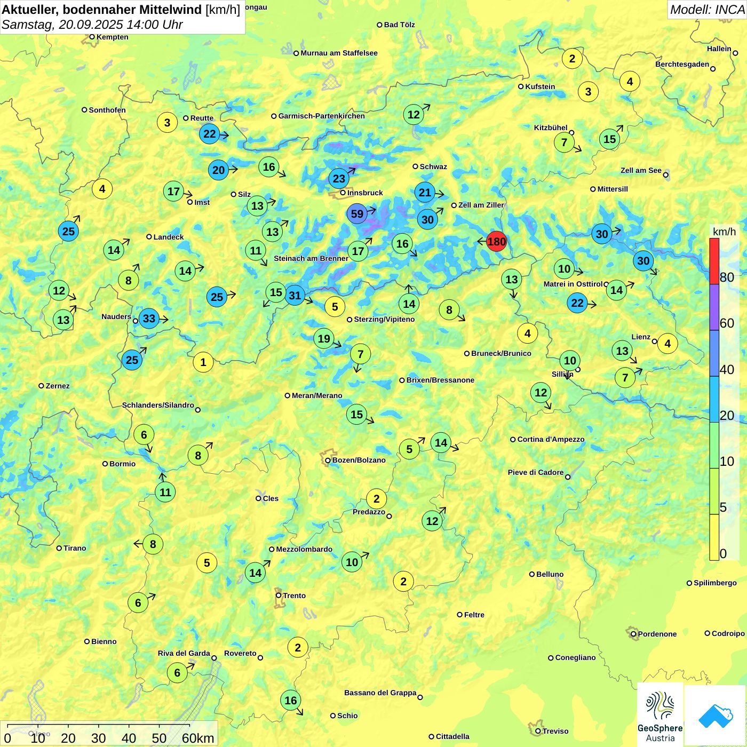Viewport: 747px width, 747px height.
Task: Click the Bruneck/Brunico label
Action: [501, 353]
